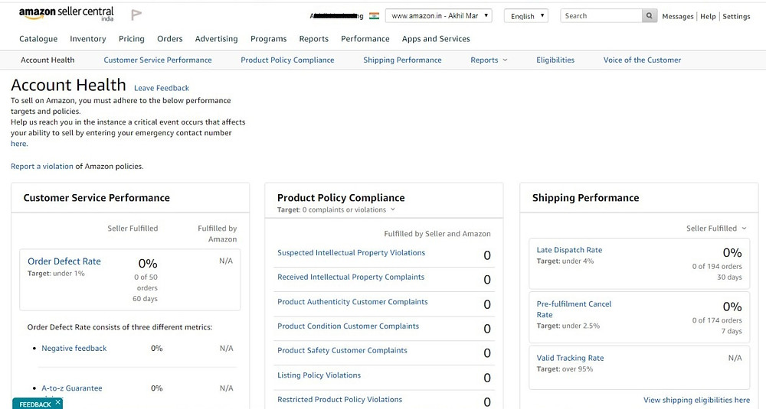Open the Pricing menu

(x=132, y=38)
